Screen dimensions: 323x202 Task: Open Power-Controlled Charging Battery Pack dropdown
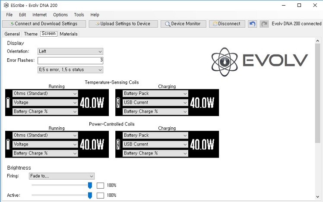(x=155, y=135)
